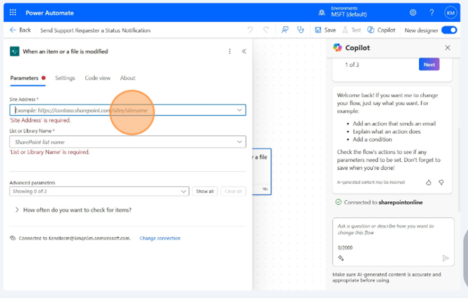Collapse the trigger panel with double chevron

point(244,51)
